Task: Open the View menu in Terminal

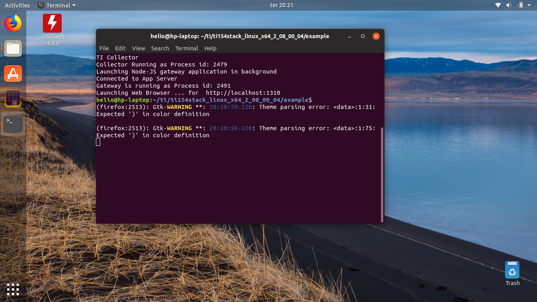Action: click(138, 48)
